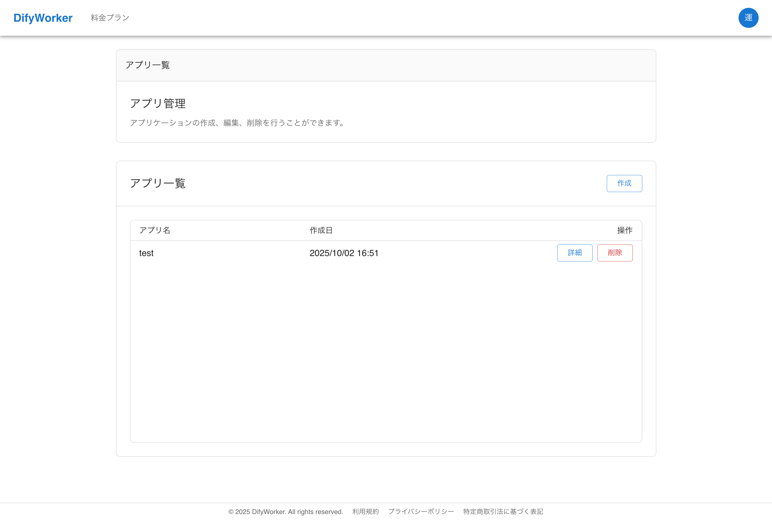This screenshot has width=772, height=521.
Task: Open the プライバシーポリシー link
Action: (421, 511)
